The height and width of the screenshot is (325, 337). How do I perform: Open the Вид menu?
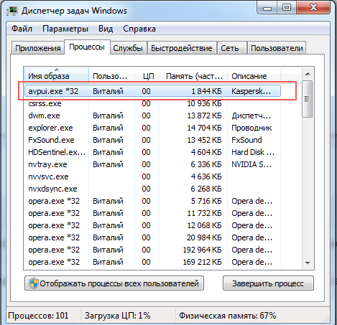pyautogui.click(x=106, y=29)
